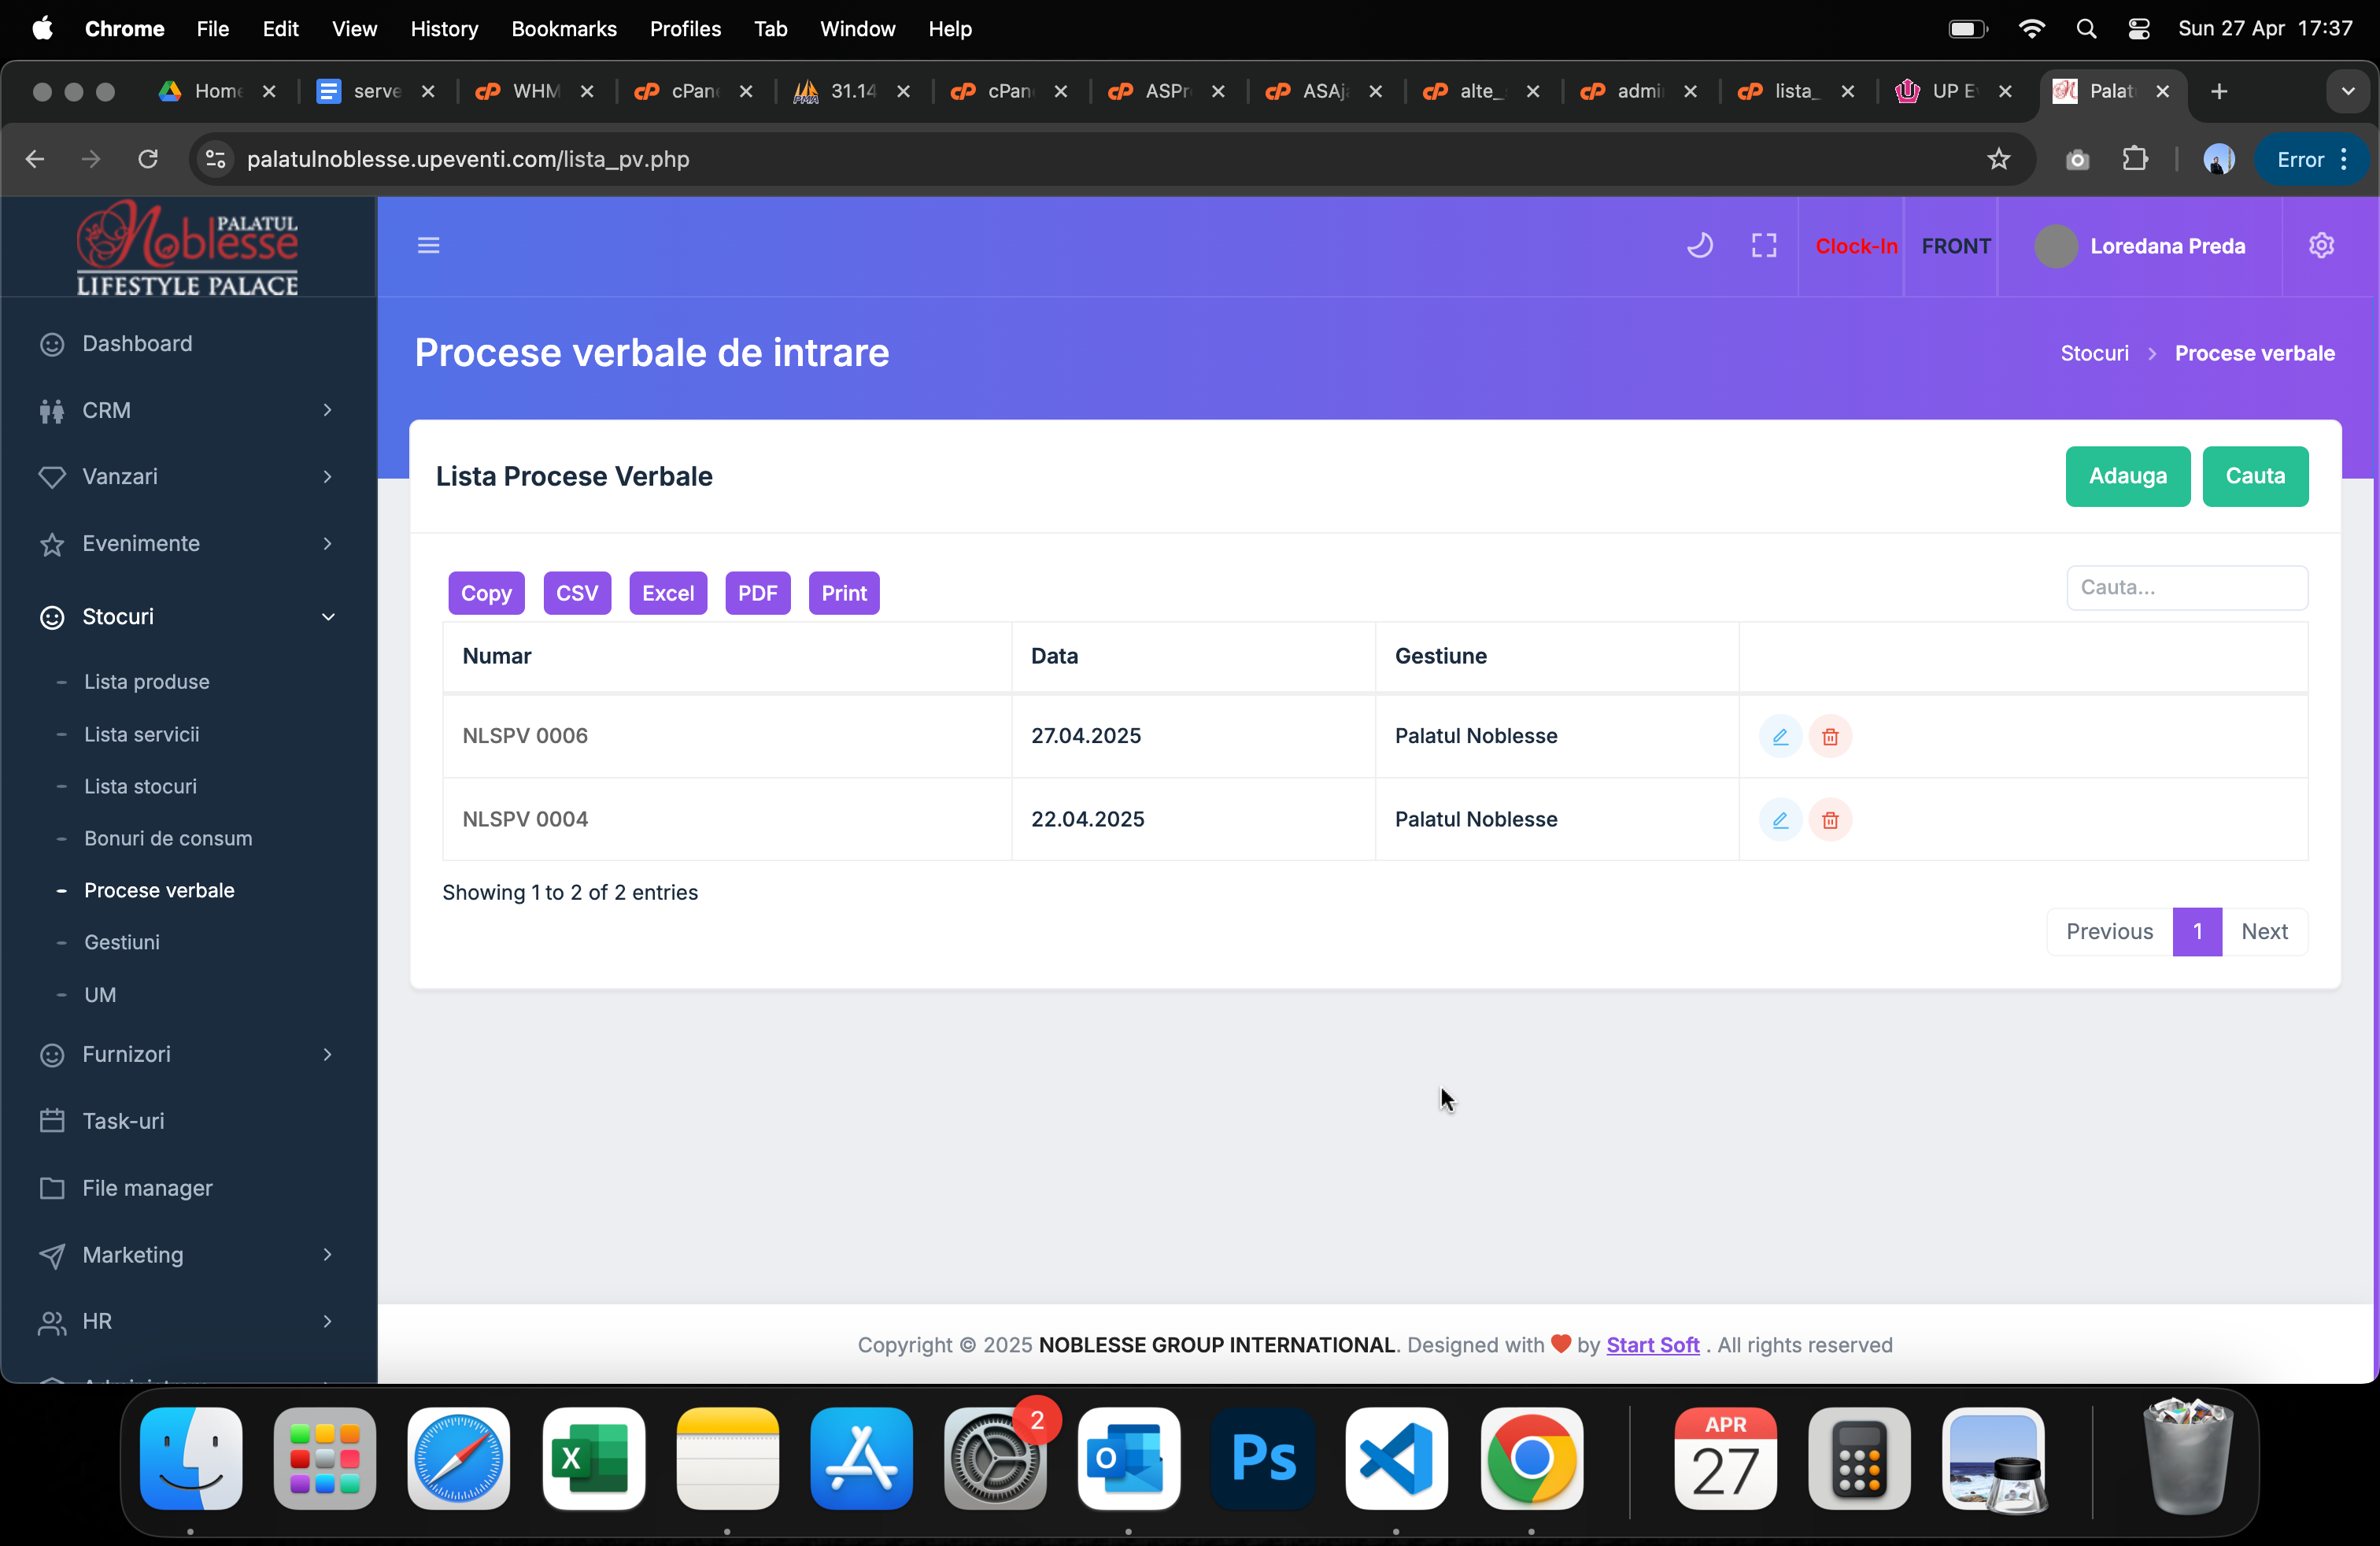Follow the Start Soft footer link
2380x1546 pixels.
1652,1344
